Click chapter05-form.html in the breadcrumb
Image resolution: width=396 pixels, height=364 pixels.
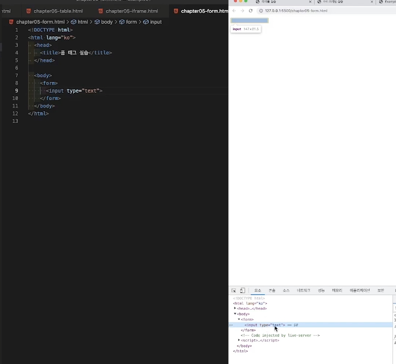tap(40, 22)
